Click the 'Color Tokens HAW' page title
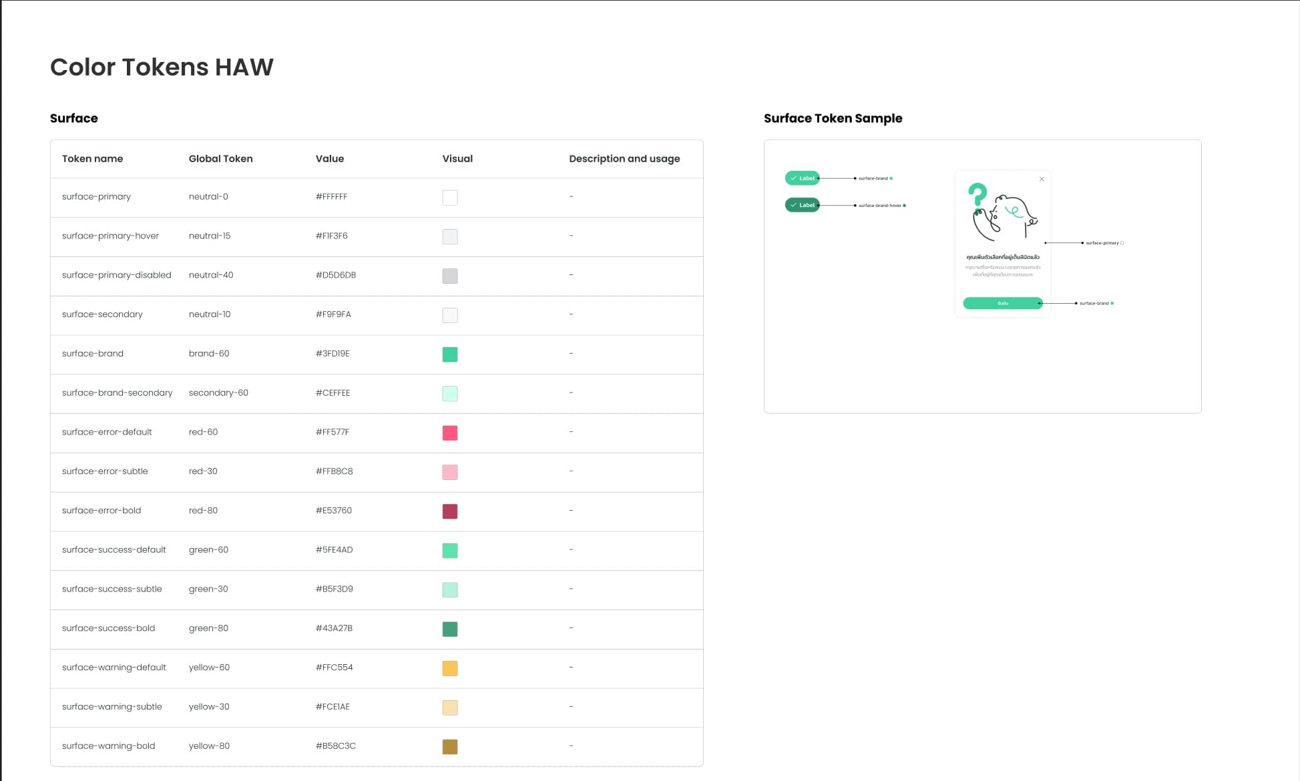1300x781 pixels. tap(162, 67)
